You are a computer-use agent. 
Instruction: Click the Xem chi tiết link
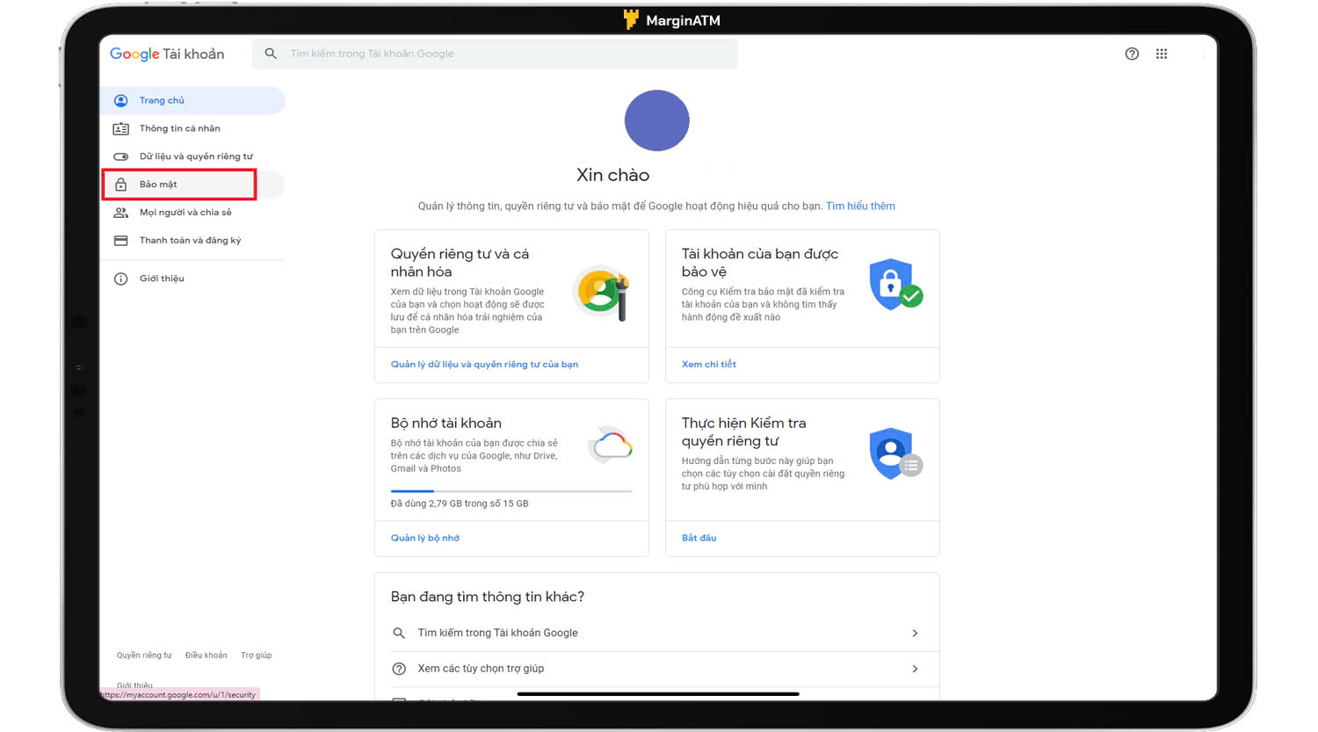[x=709, y=365]
